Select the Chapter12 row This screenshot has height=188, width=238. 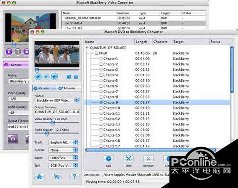tap(157, 119)
